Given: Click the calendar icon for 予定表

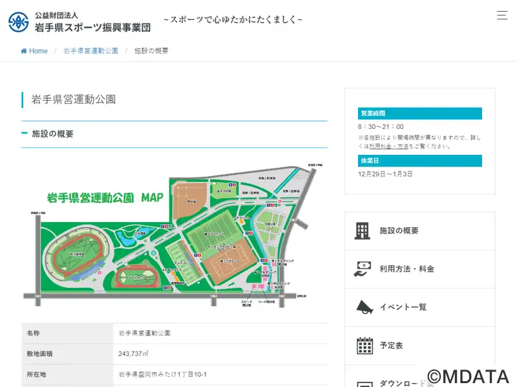Looking at the screenshot, I should pos(364,346).
